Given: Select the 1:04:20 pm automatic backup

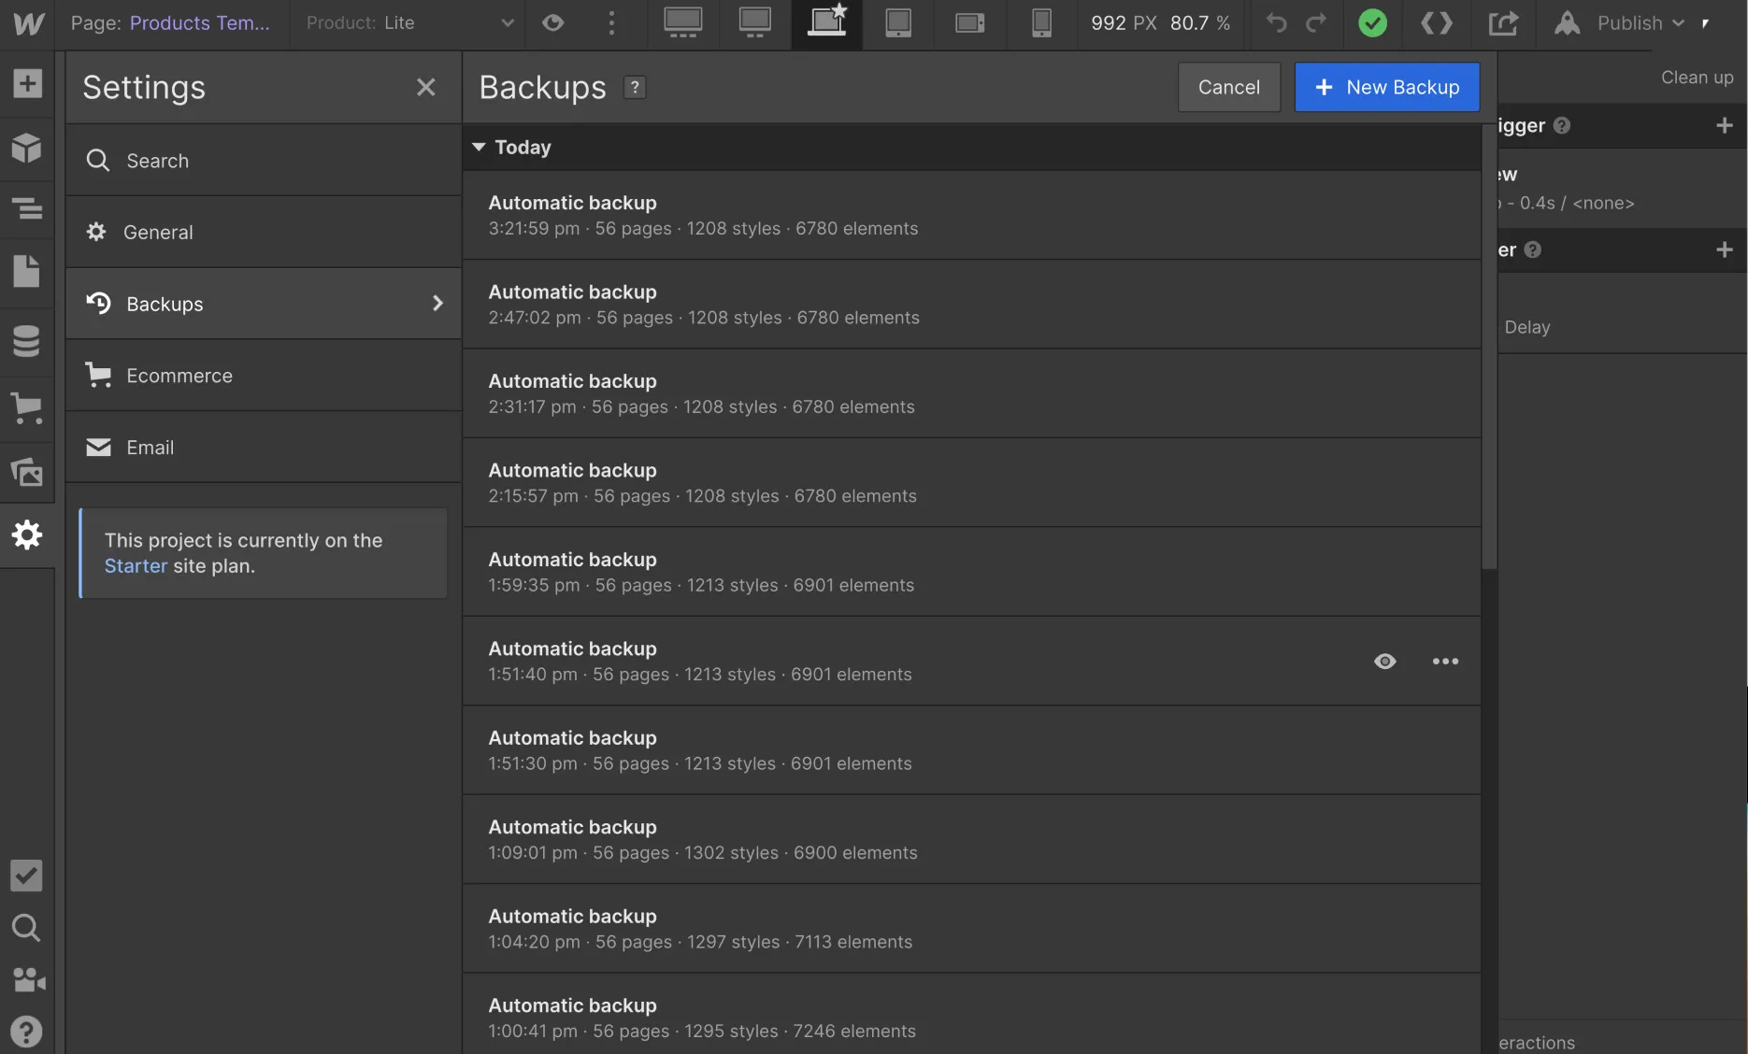Looking at the screenshot, I should [x=971, y=929].
